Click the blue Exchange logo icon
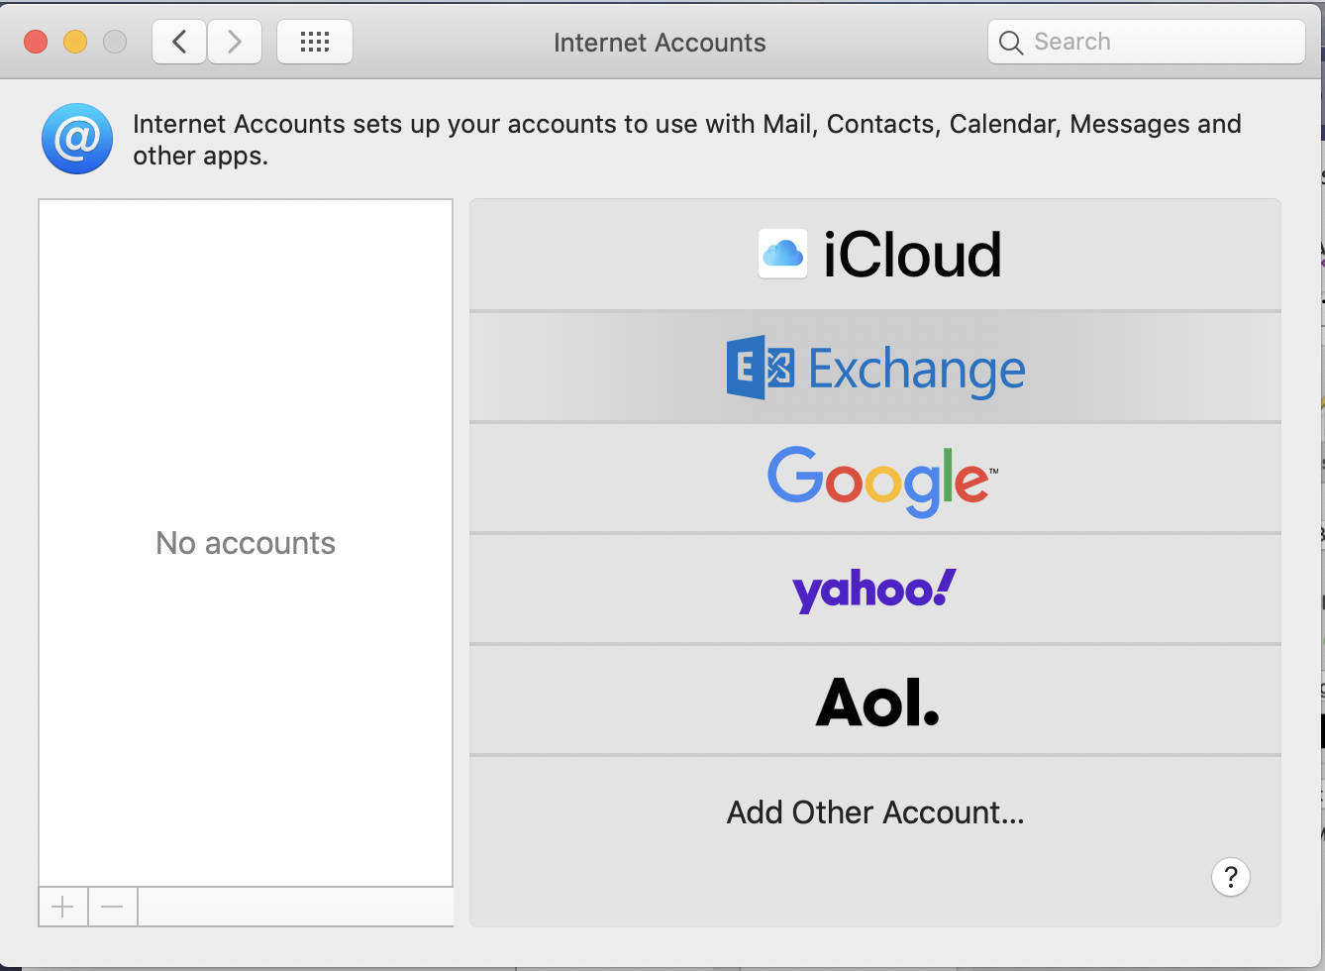The height and width of the screenshot is (971, 1325). (760, 368)
